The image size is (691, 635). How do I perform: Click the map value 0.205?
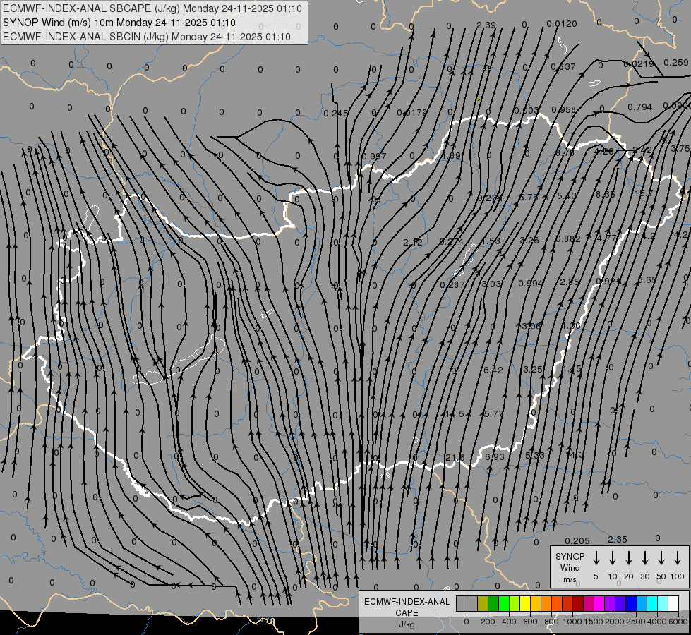[577, 540]
